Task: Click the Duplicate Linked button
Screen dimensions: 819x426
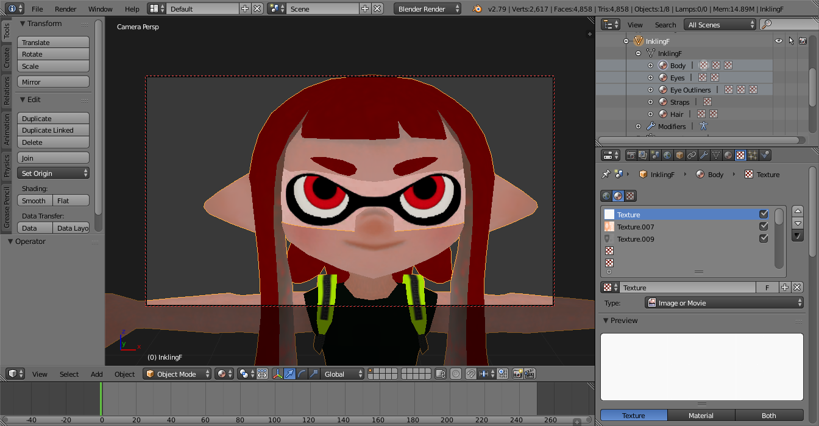Action: point(54,130)
